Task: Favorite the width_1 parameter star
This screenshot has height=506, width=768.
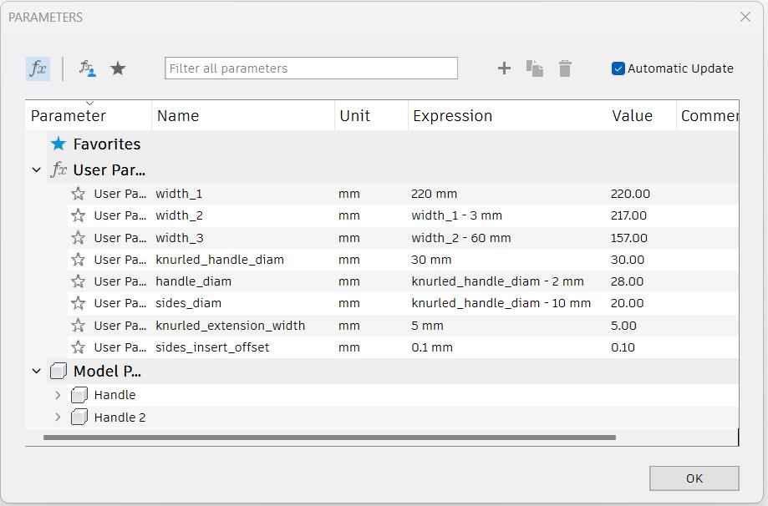Action: (x=78, y=194)
